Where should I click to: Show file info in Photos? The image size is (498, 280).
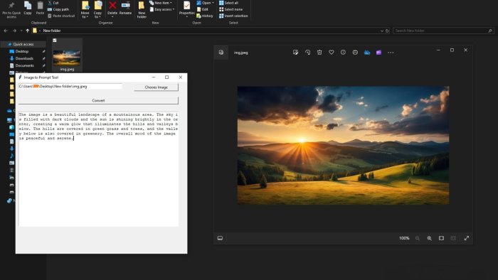coord(343,53)
